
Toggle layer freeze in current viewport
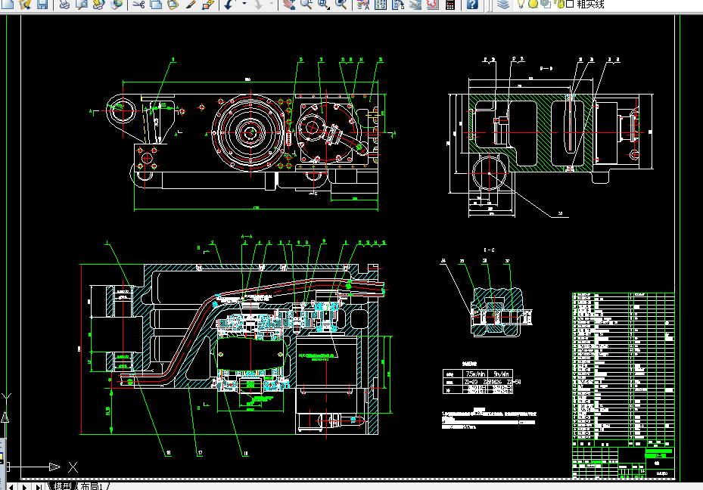(x=545, y=5)
